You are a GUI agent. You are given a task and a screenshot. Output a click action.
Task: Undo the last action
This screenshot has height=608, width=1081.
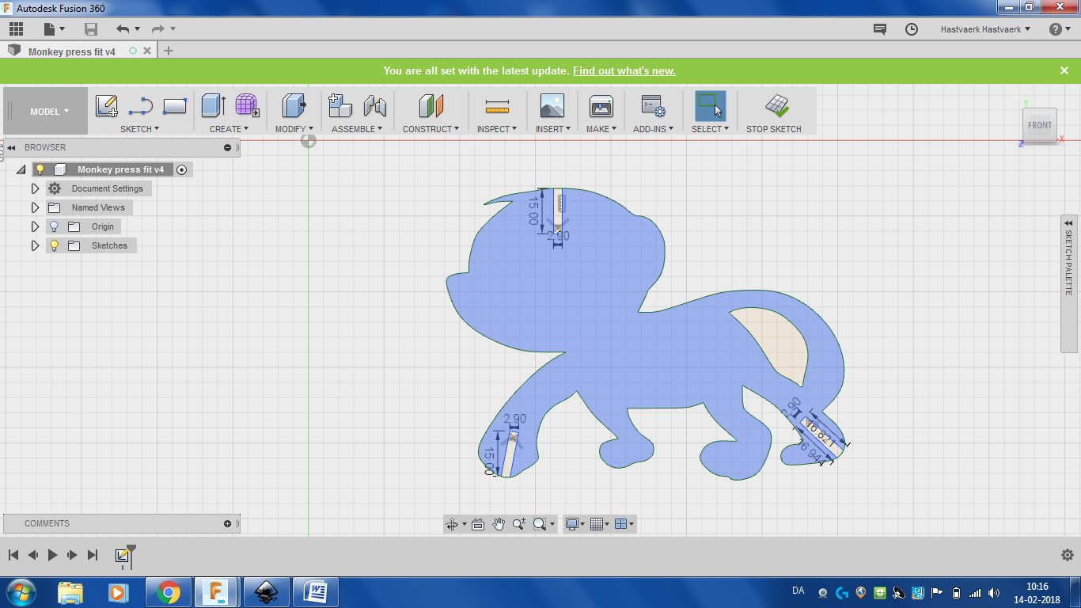click(122, 29)
